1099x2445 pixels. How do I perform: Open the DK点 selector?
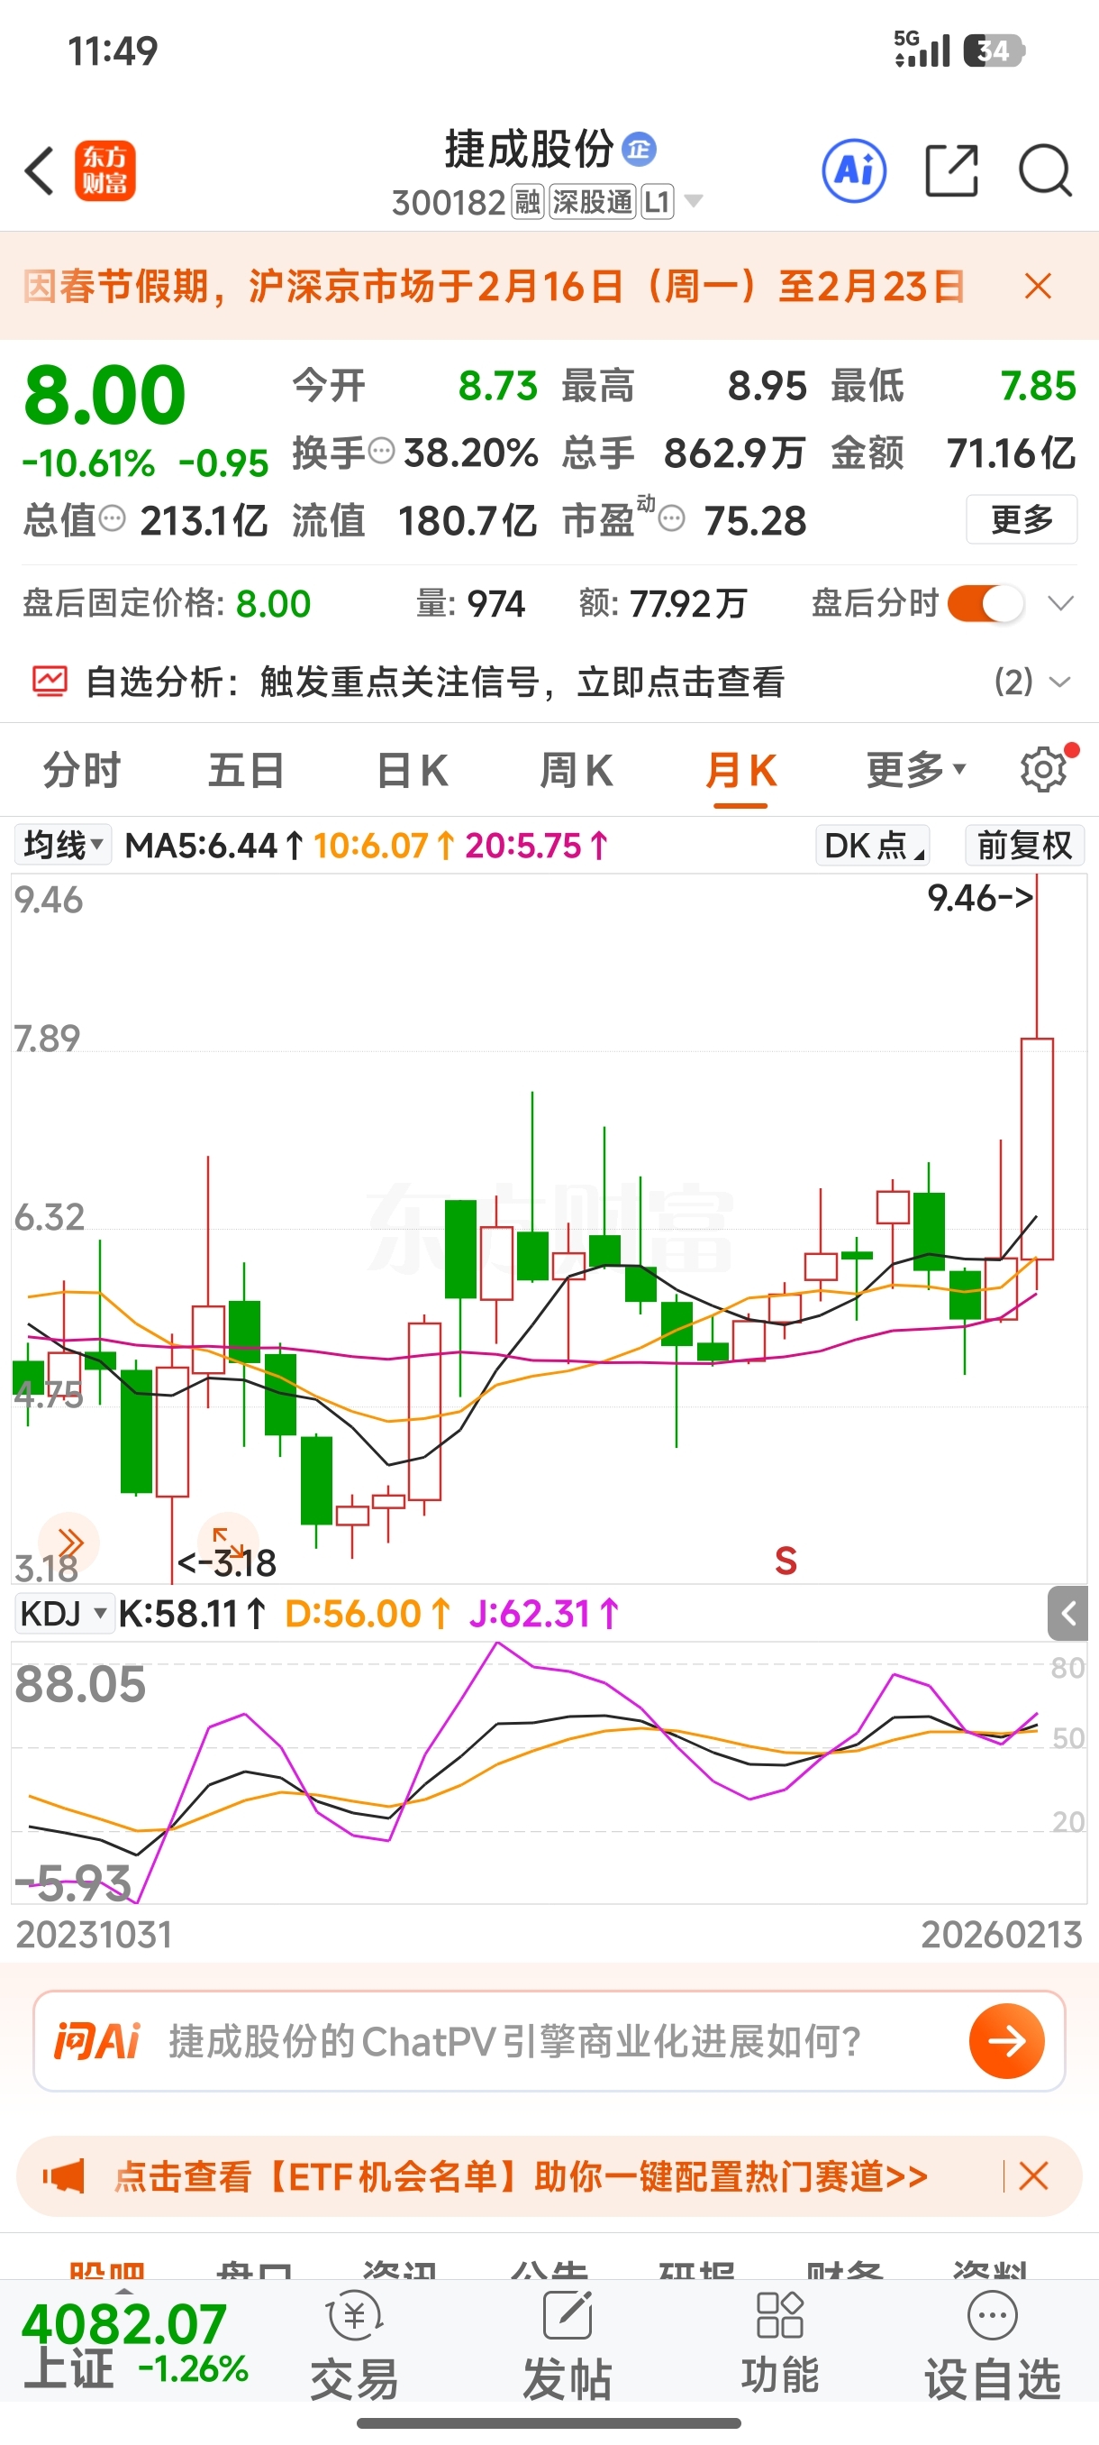(x=872, y=845)
